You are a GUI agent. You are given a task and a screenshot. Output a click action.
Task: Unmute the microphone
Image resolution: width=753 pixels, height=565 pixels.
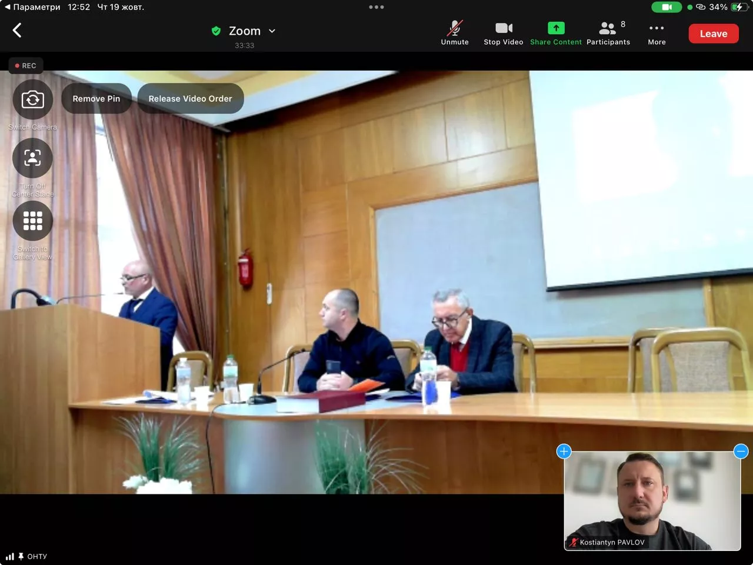(455, 33)
